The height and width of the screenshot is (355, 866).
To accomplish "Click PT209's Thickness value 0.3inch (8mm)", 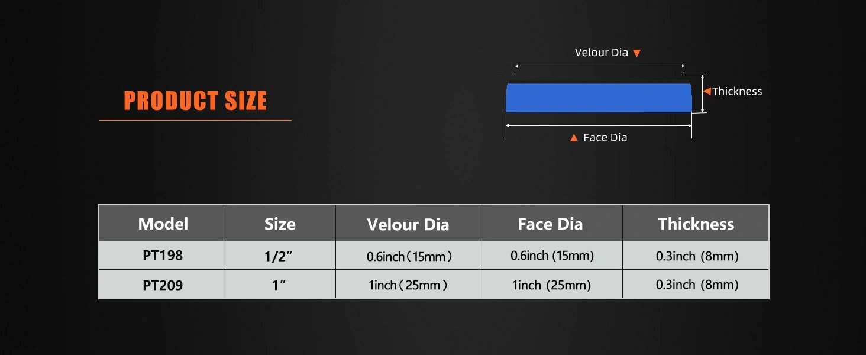I will tap(697, 285).
